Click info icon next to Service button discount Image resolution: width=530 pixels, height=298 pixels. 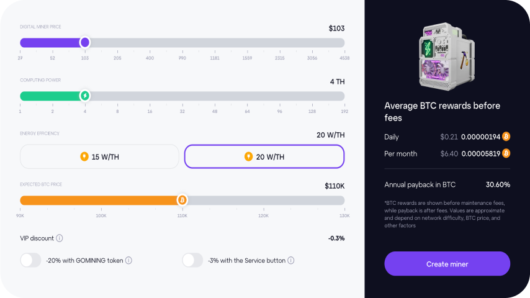pos(290,261)
